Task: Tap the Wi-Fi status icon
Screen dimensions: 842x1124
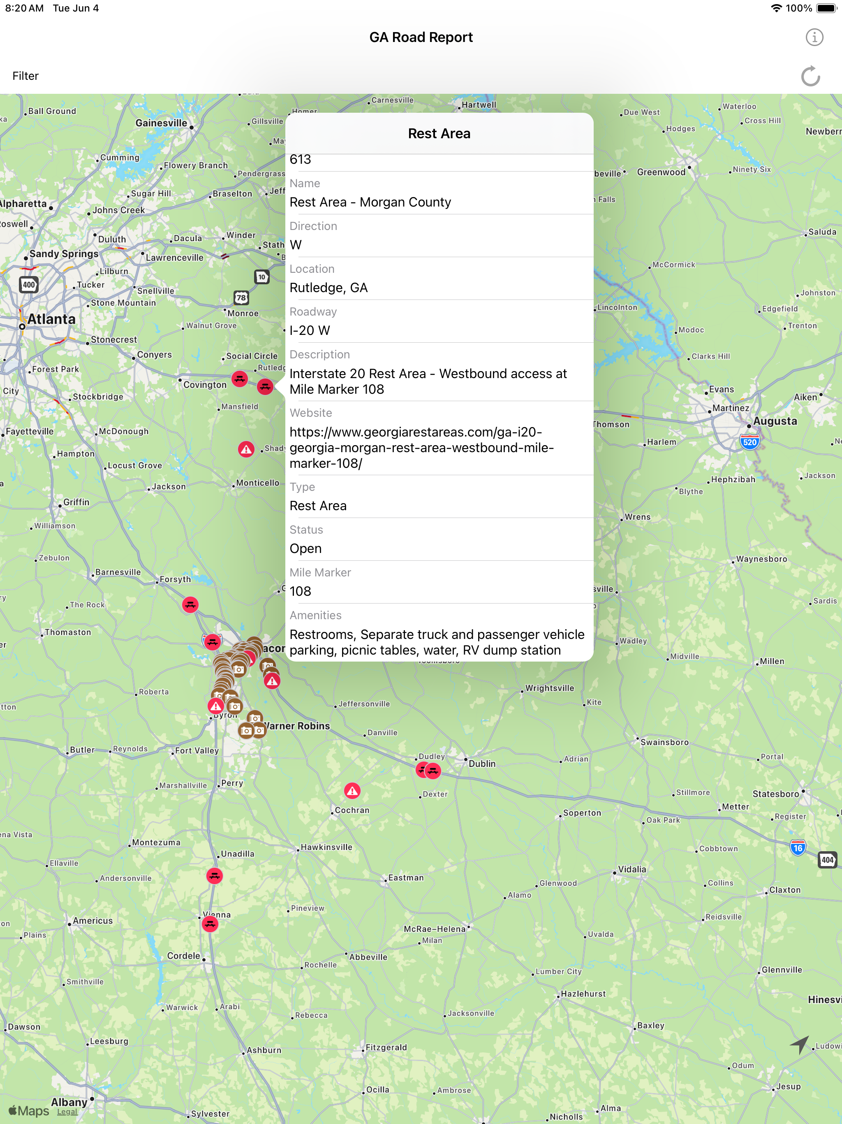Action: click(776, 8)
